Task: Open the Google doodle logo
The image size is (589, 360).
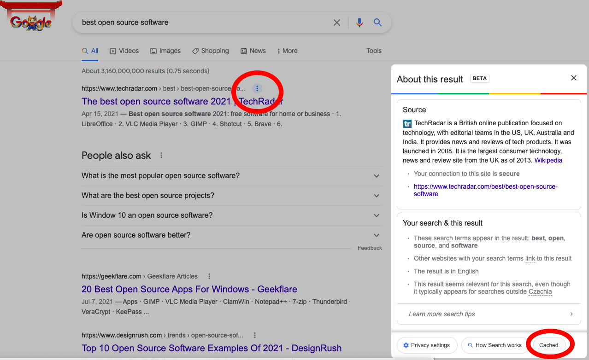Action: (30, 17)
